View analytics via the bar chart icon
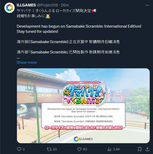The width and height of the screenshot is (153, 154). pos(109,149)
